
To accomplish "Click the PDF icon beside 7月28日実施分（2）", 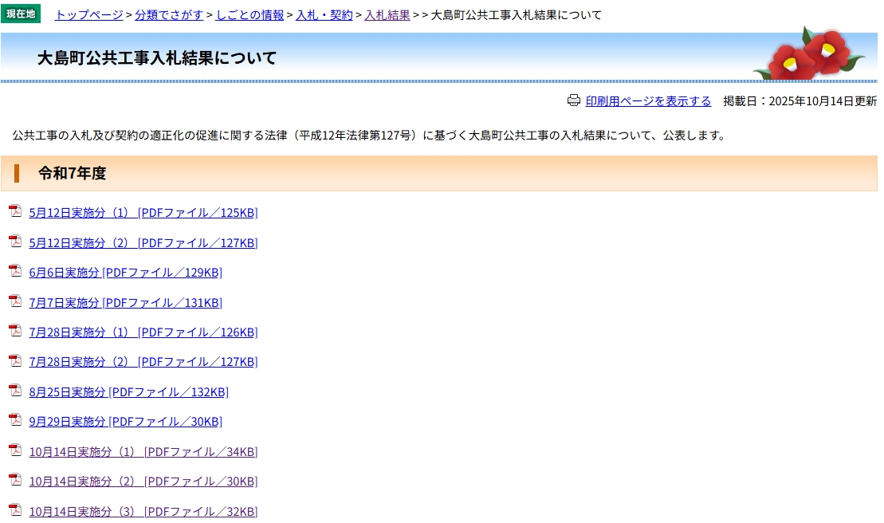I will (x=15, y=360).
